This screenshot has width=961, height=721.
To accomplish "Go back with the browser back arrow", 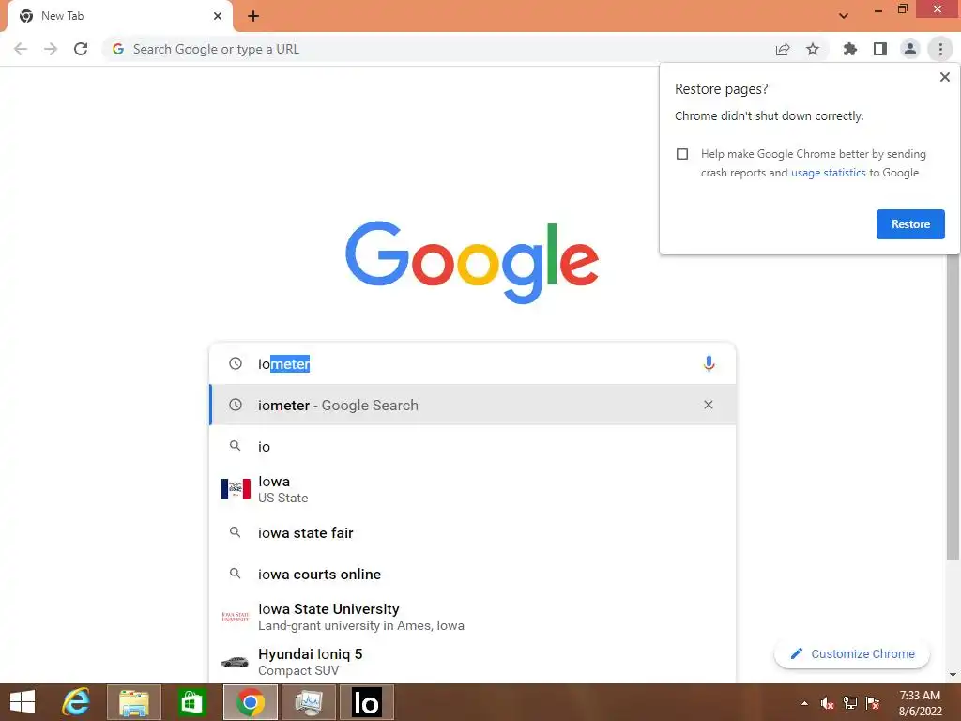I will point(21,49).
